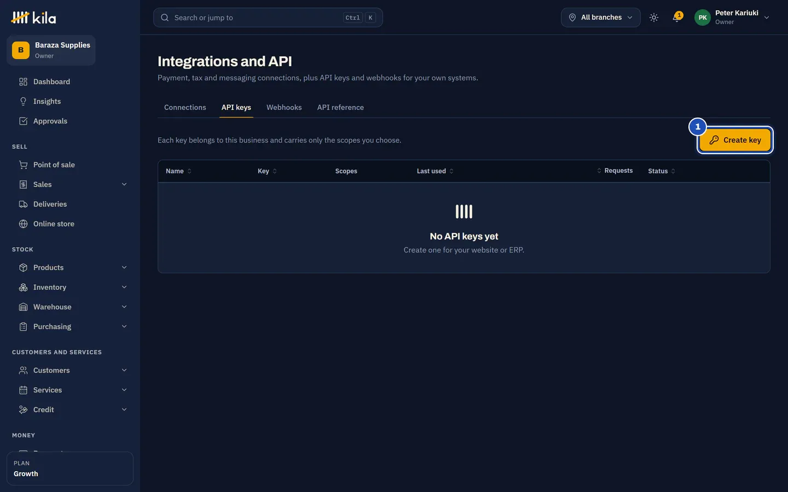This screenshot has height=492, width=788.
Task: Click the Services calendar icon
Action: tap(23, 390)
